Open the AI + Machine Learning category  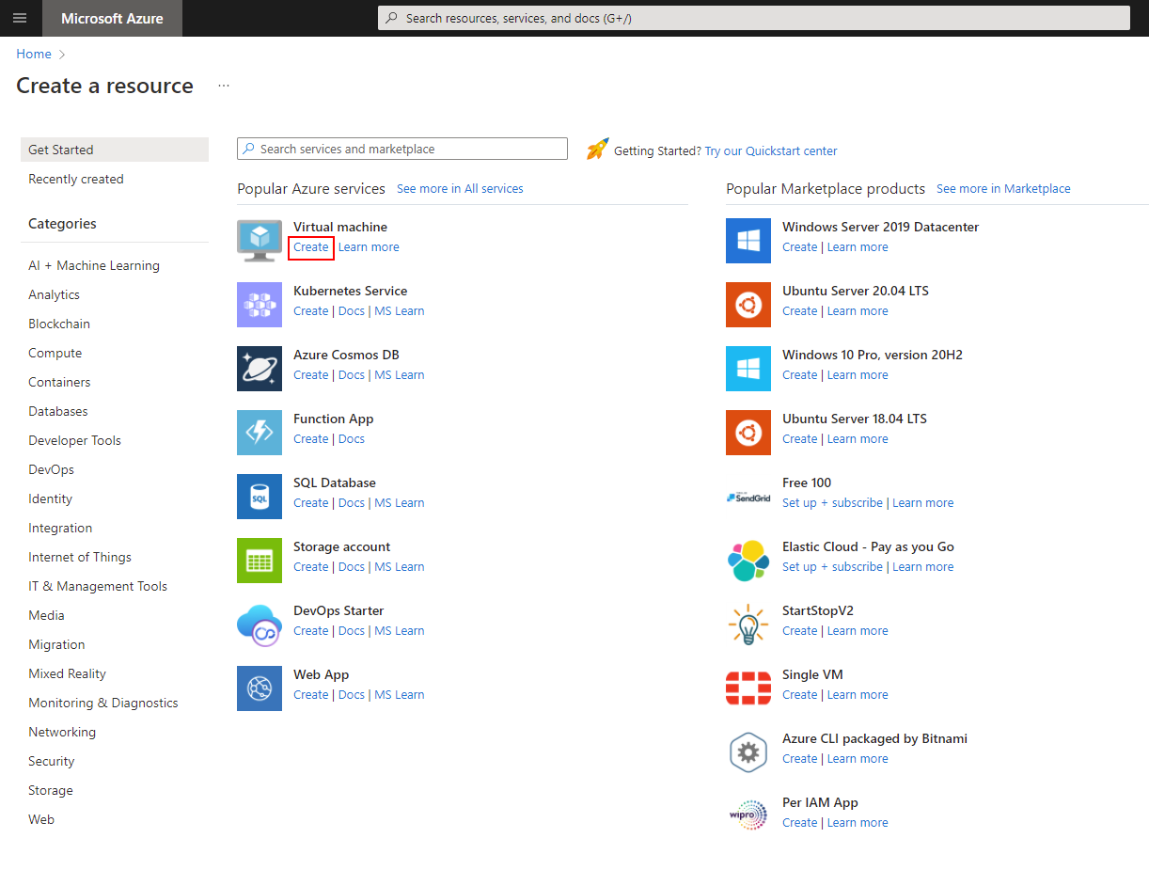[x=94, y=265]
